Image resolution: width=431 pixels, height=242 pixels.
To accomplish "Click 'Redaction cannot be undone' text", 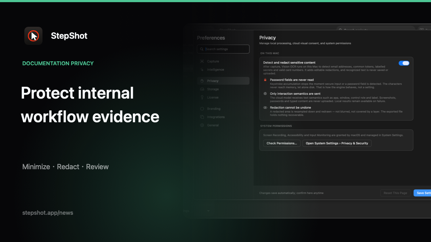I will 291,108.
